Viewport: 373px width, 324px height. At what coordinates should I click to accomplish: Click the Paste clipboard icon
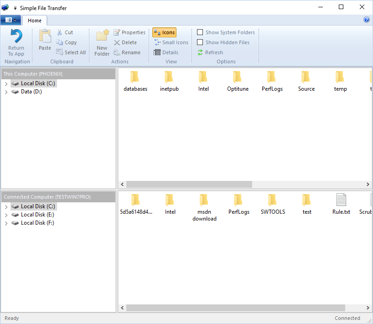coord(45,36)
